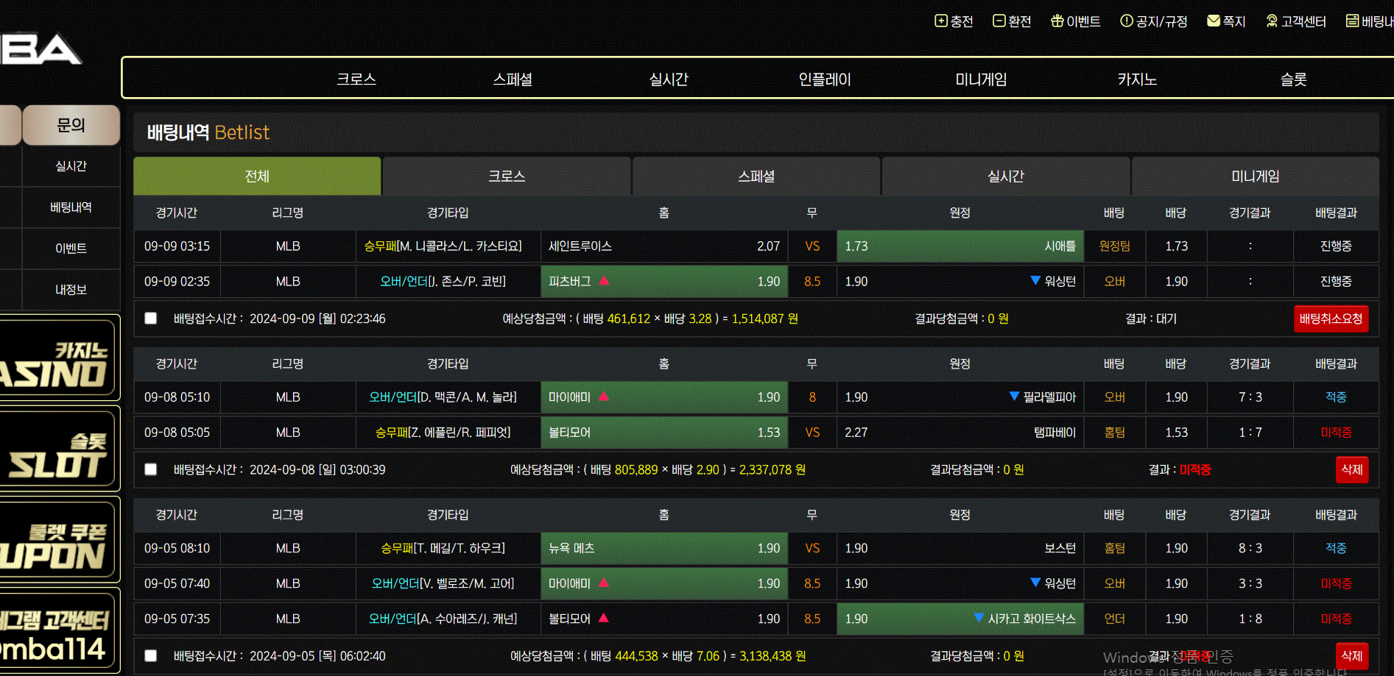
Task: Open the 쪽지 messages link
Action: coord(1227,21)
